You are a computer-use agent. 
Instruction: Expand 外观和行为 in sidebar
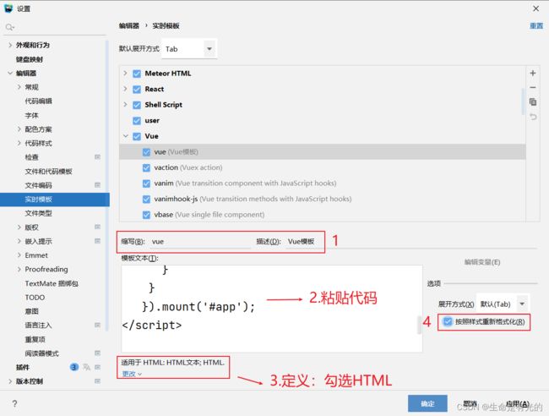coord(10,45)
